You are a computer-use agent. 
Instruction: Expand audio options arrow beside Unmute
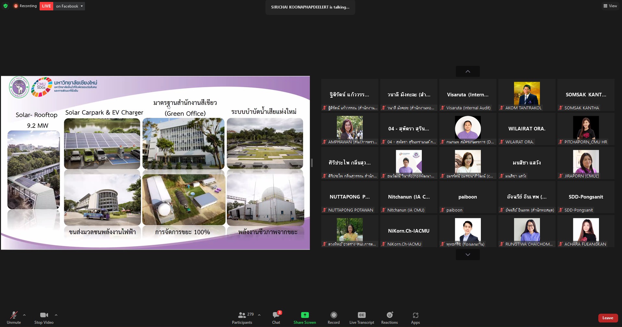pos(24,315)
